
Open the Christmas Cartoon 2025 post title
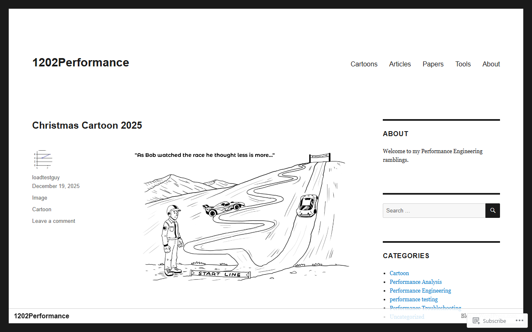coord(87,125)
